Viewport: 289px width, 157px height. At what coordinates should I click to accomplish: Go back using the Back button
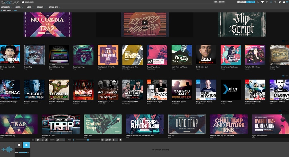(x=4, y=11)
